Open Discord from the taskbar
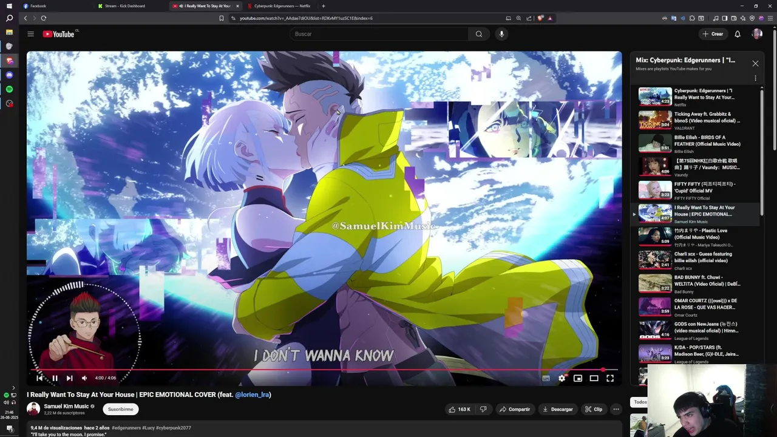 (9, 75)
